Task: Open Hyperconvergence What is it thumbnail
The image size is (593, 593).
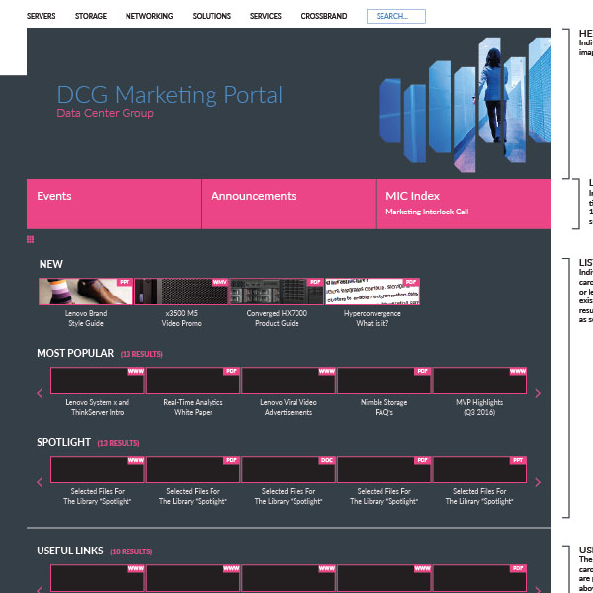Action: click(373, 292)
